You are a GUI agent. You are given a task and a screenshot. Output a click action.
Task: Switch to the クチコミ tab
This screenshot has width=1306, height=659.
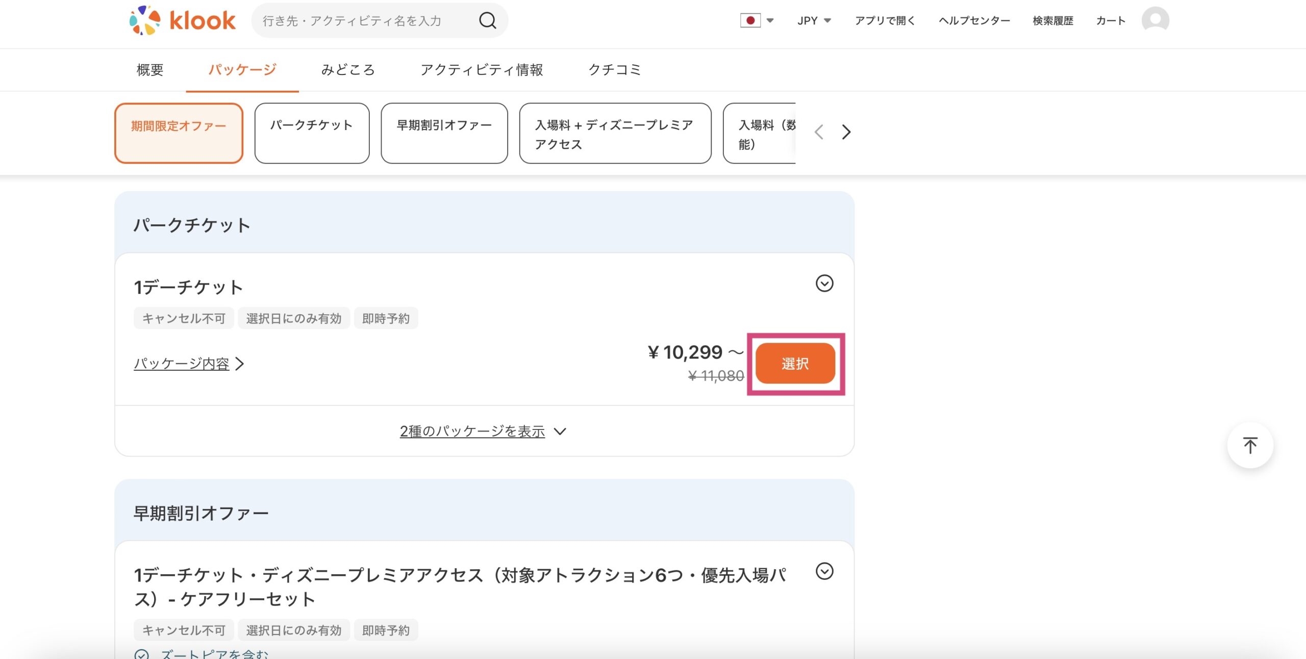pyautogui.click(x=614, y=69)
